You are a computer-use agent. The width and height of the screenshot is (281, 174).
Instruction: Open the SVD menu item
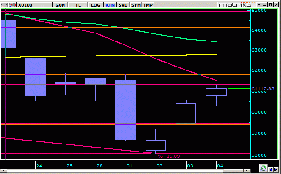coord(123,5)
